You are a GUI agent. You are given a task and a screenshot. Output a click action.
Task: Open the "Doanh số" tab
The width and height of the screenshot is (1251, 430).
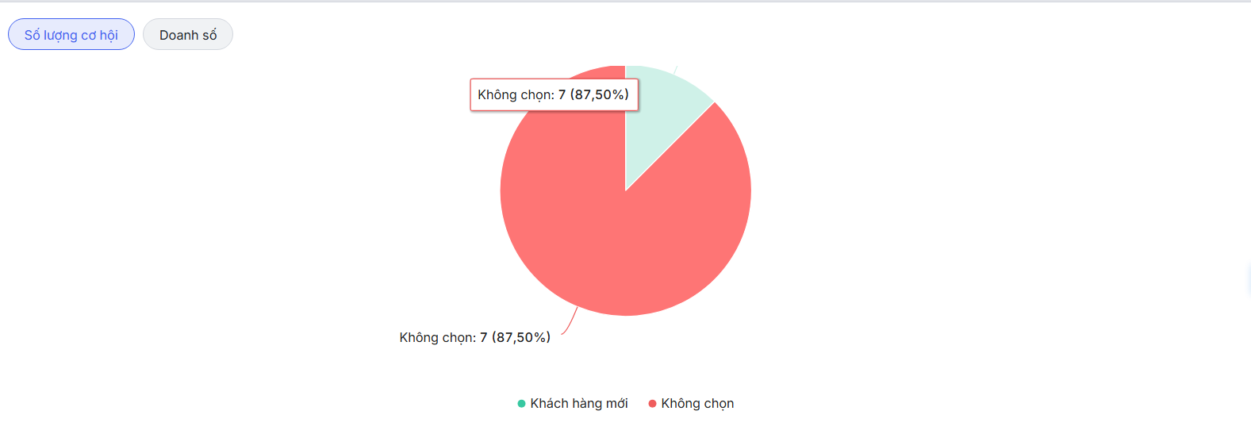pyautogui.click(x=188, y=35)
